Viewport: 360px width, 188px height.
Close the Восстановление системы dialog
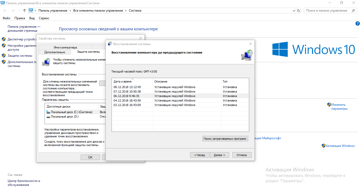[x=251, y=44]
